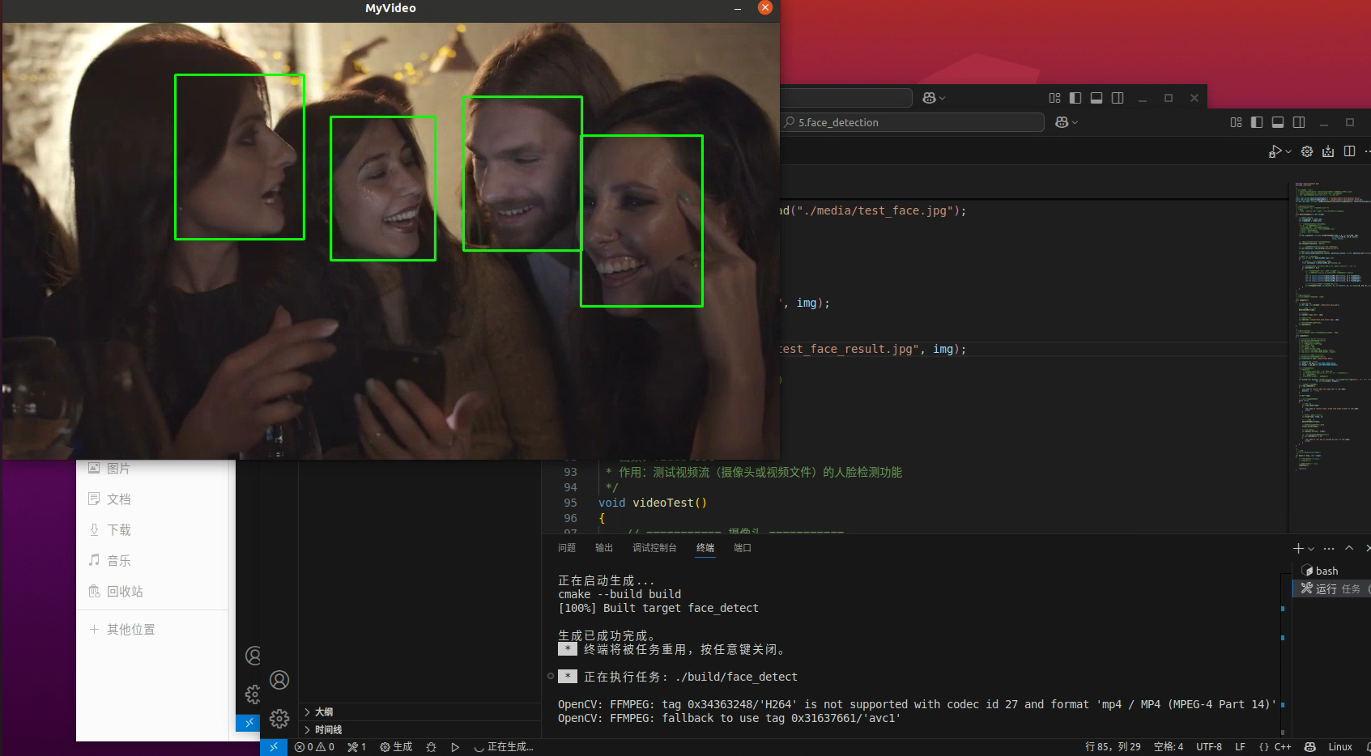
Task: Toggle the secondary sidebar visibility
Action: [1299, 122]
